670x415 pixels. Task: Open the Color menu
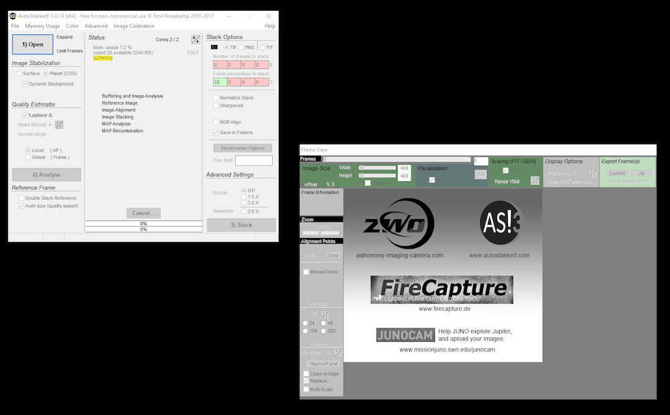point(72,26)
